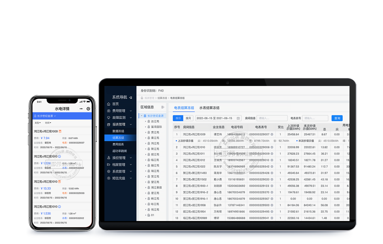This screenshot has width=383, height=244.
Task: Click the 查询 button
Action: click(337, 118)
